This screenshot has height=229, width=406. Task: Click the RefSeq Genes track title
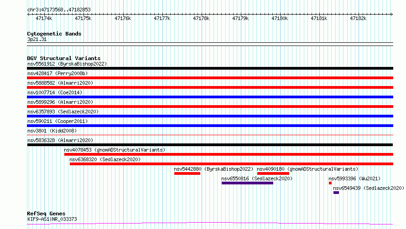[x=46, y=214]
